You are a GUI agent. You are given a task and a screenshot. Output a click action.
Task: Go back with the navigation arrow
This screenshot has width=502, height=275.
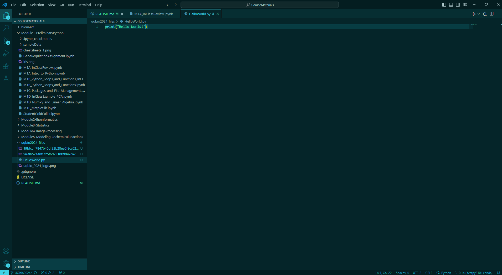click(168, 5)
